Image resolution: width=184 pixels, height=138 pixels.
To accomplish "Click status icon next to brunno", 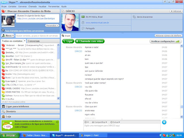I will [x=3, y=74].
